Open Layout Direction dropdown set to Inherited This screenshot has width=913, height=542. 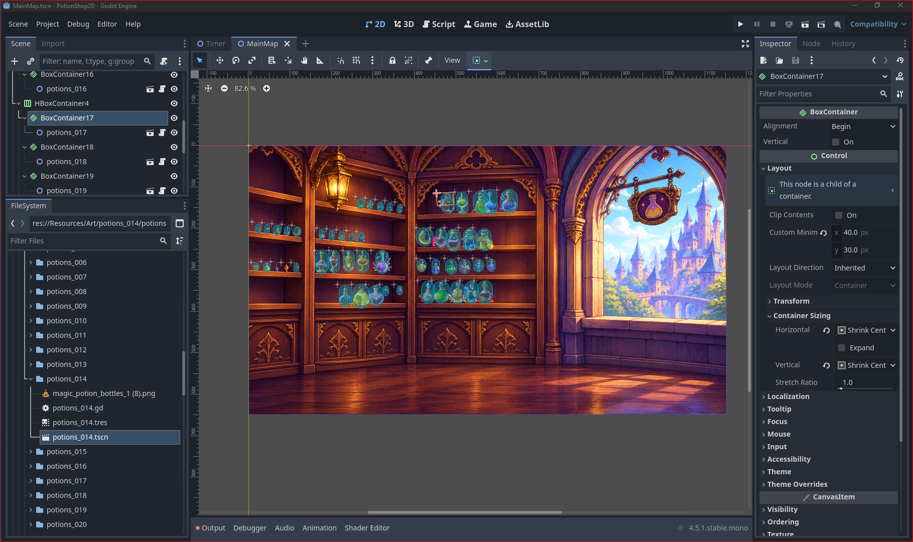865,268
